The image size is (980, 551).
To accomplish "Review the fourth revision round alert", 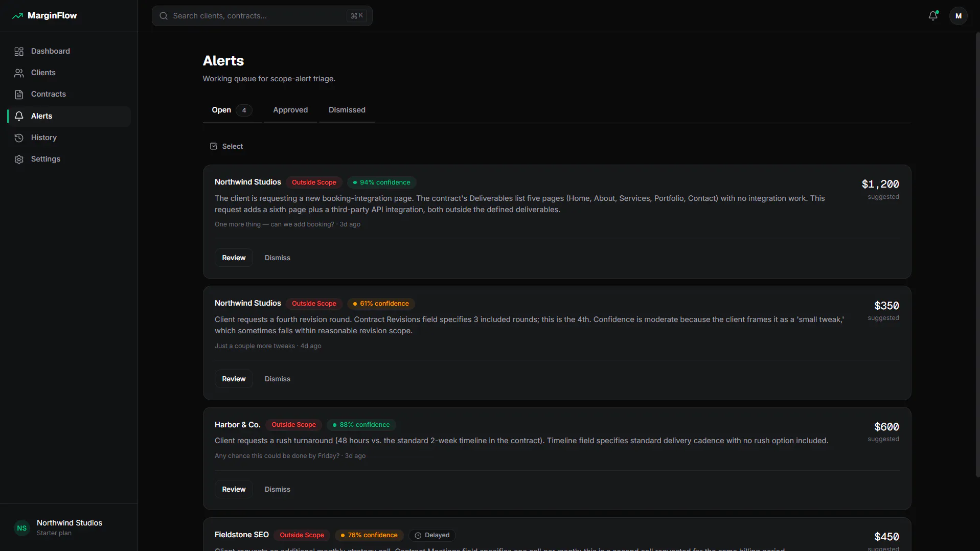I will [234, 379].
